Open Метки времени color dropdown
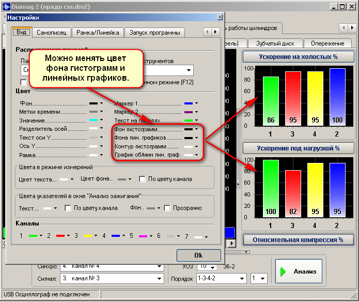The height and width of the screenshot is (302, 359). pos(101,112)
